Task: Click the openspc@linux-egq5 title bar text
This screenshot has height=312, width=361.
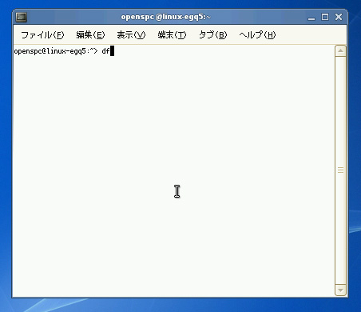Action: (x=165, y=17)
